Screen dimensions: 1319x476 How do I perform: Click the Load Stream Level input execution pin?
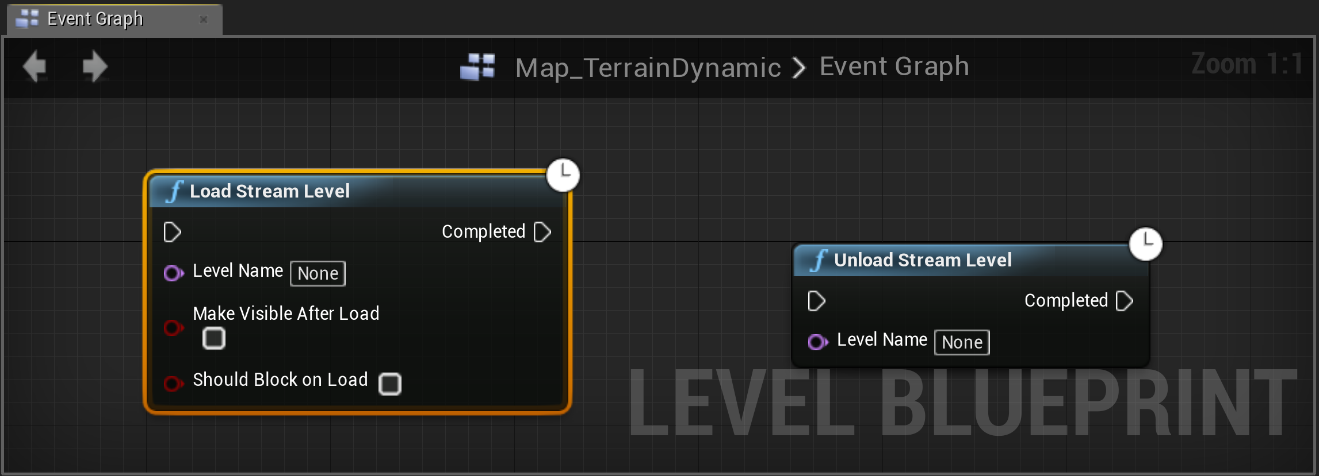click(x=172, y=232)
